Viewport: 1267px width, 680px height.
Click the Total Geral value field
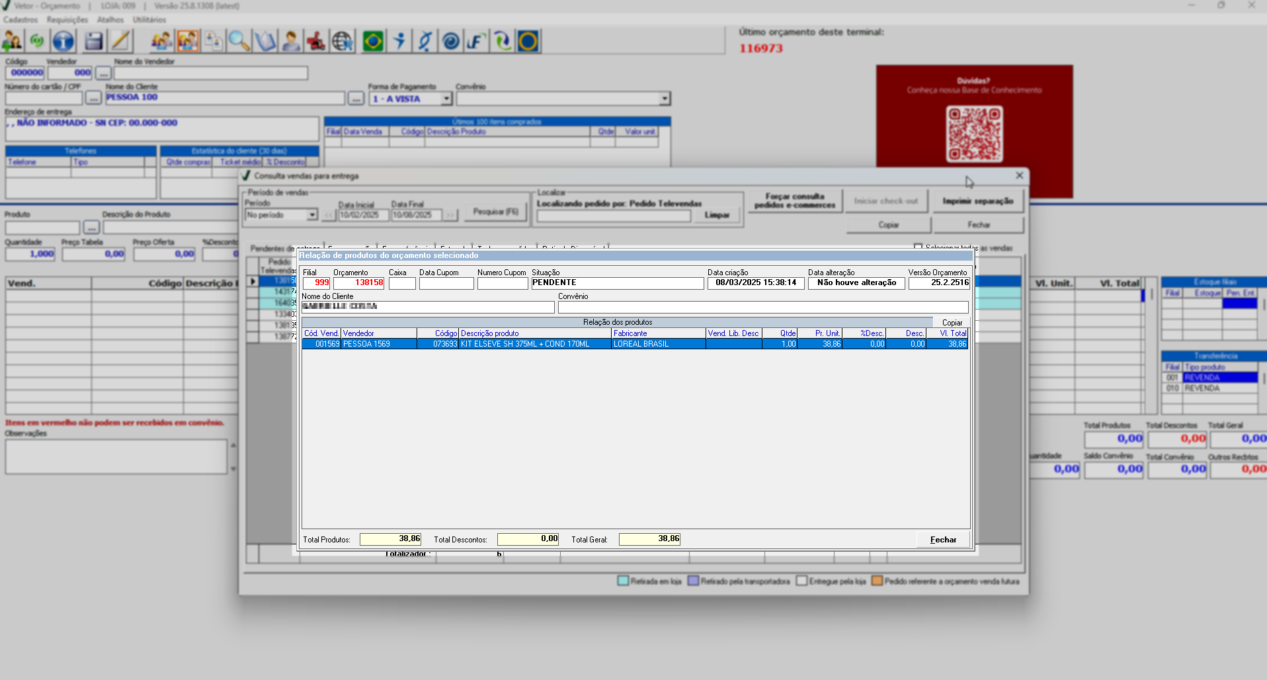tap(649, 539)
